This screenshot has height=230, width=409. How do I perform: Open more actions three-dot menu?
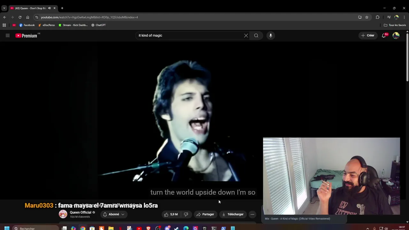point(252,214)
